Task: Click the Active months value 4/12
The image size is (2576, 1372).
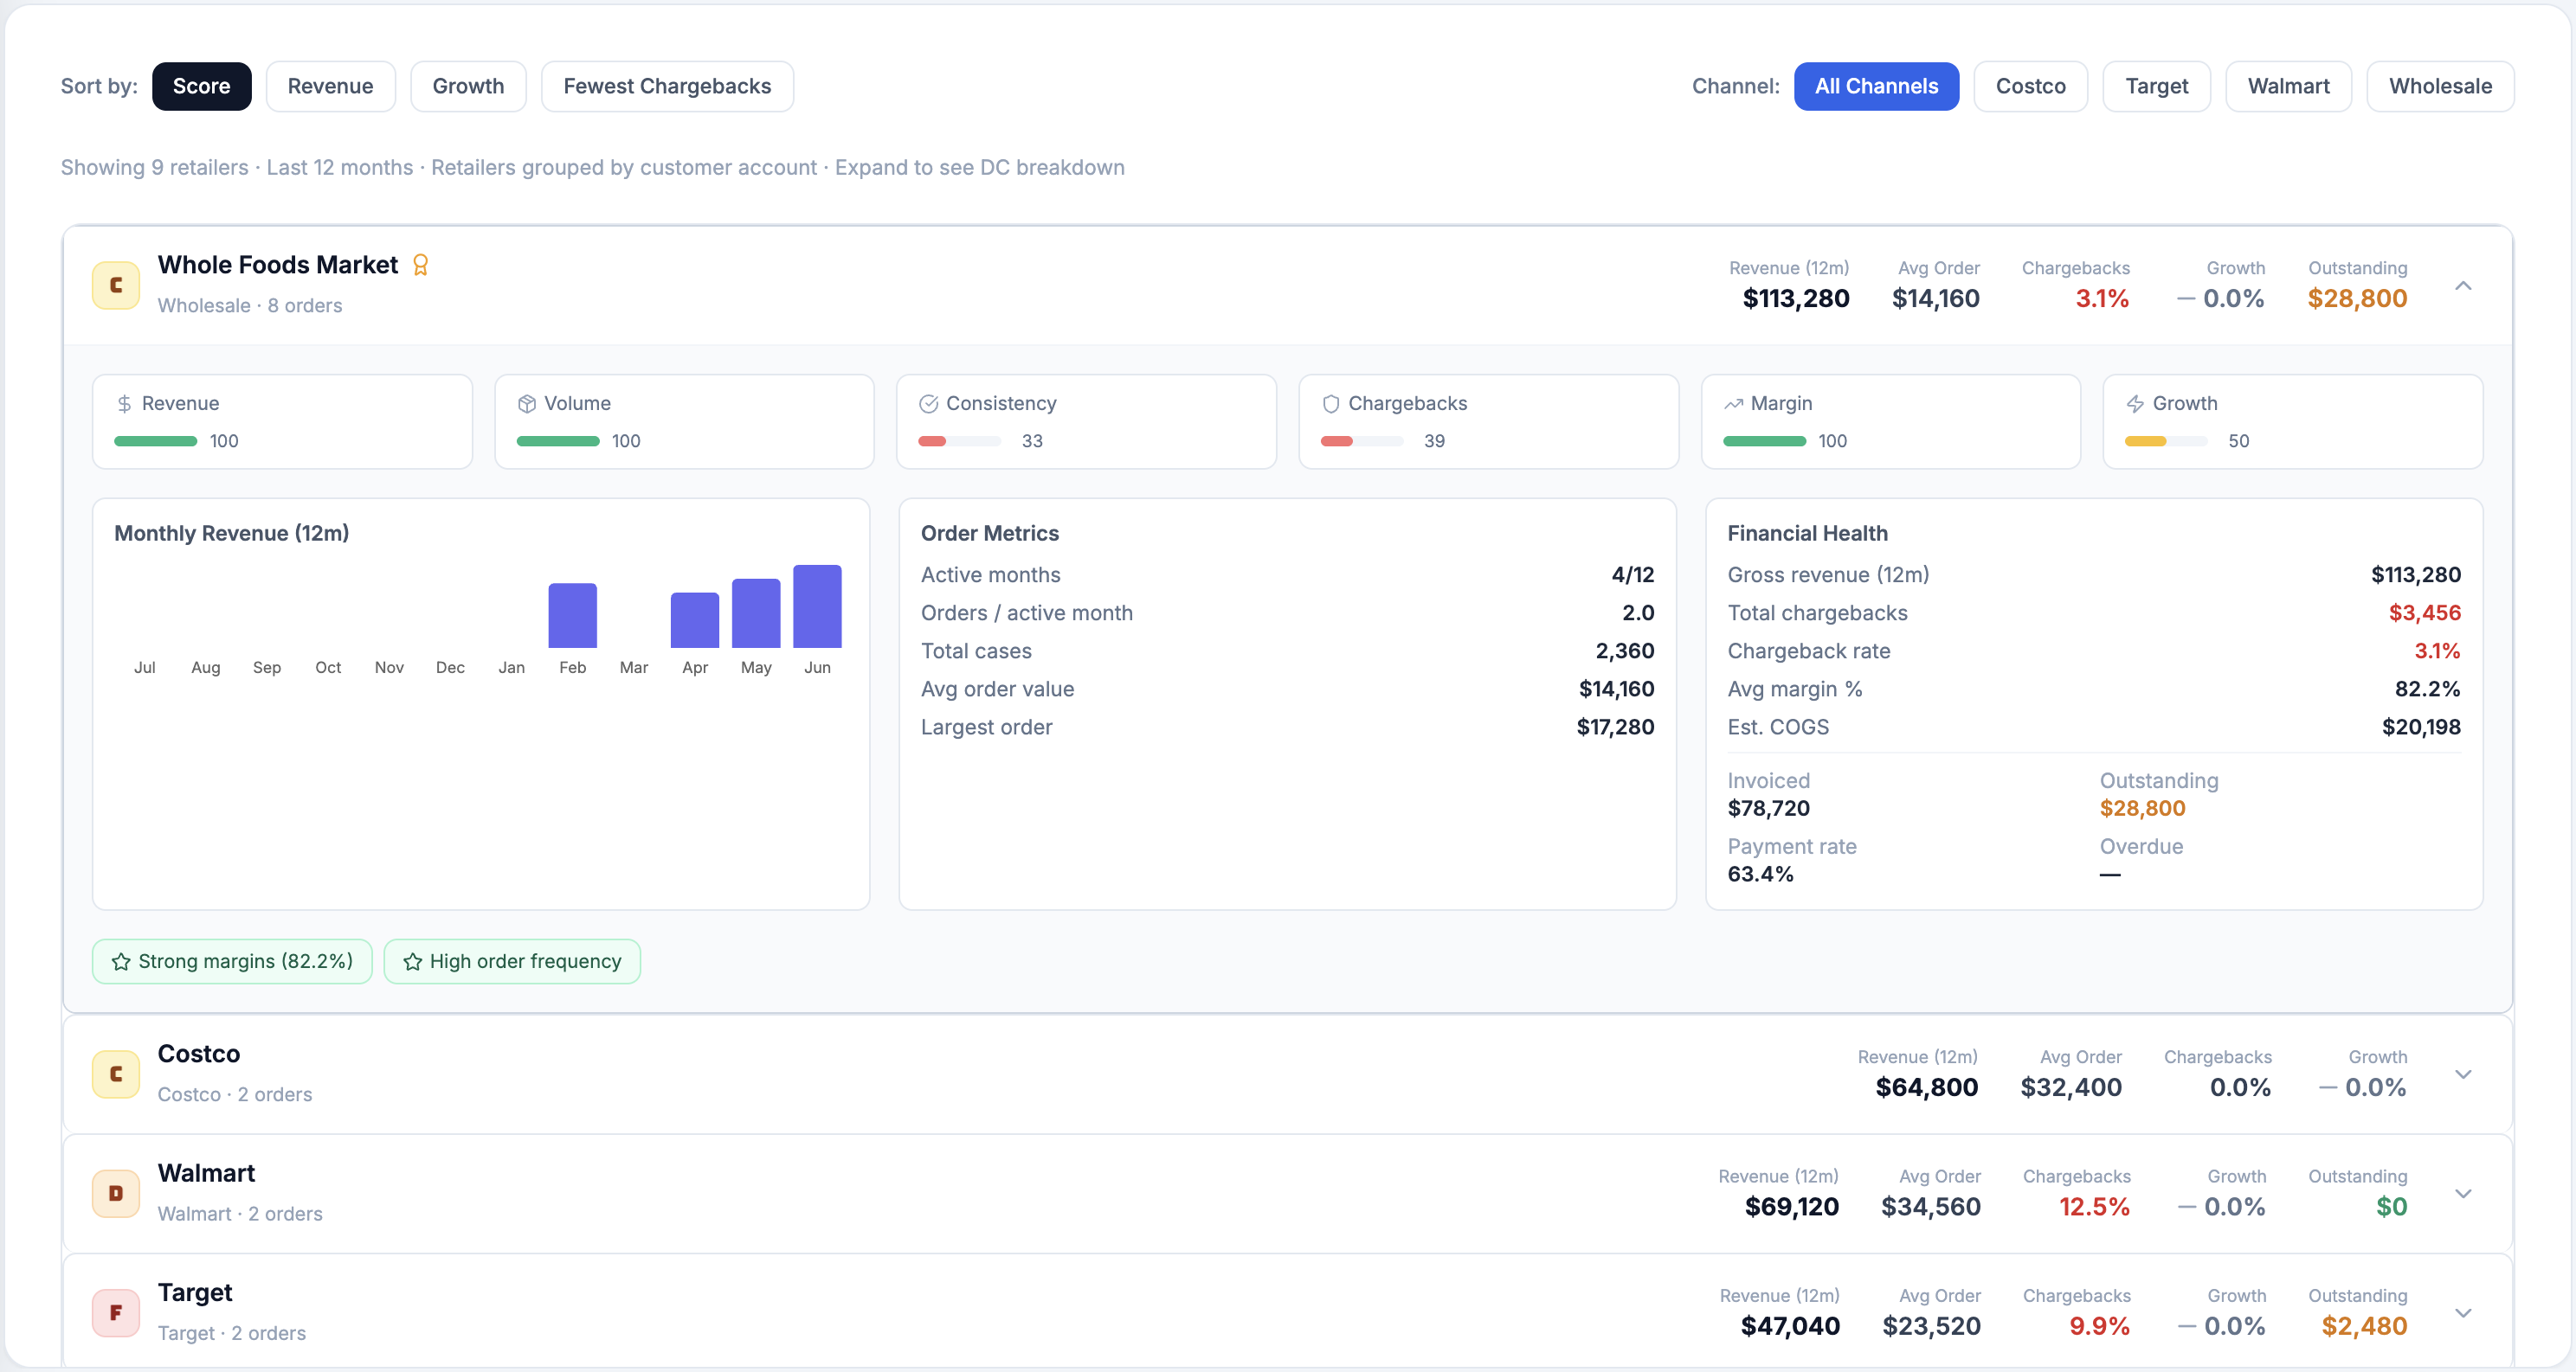Action: [1633, 575]
